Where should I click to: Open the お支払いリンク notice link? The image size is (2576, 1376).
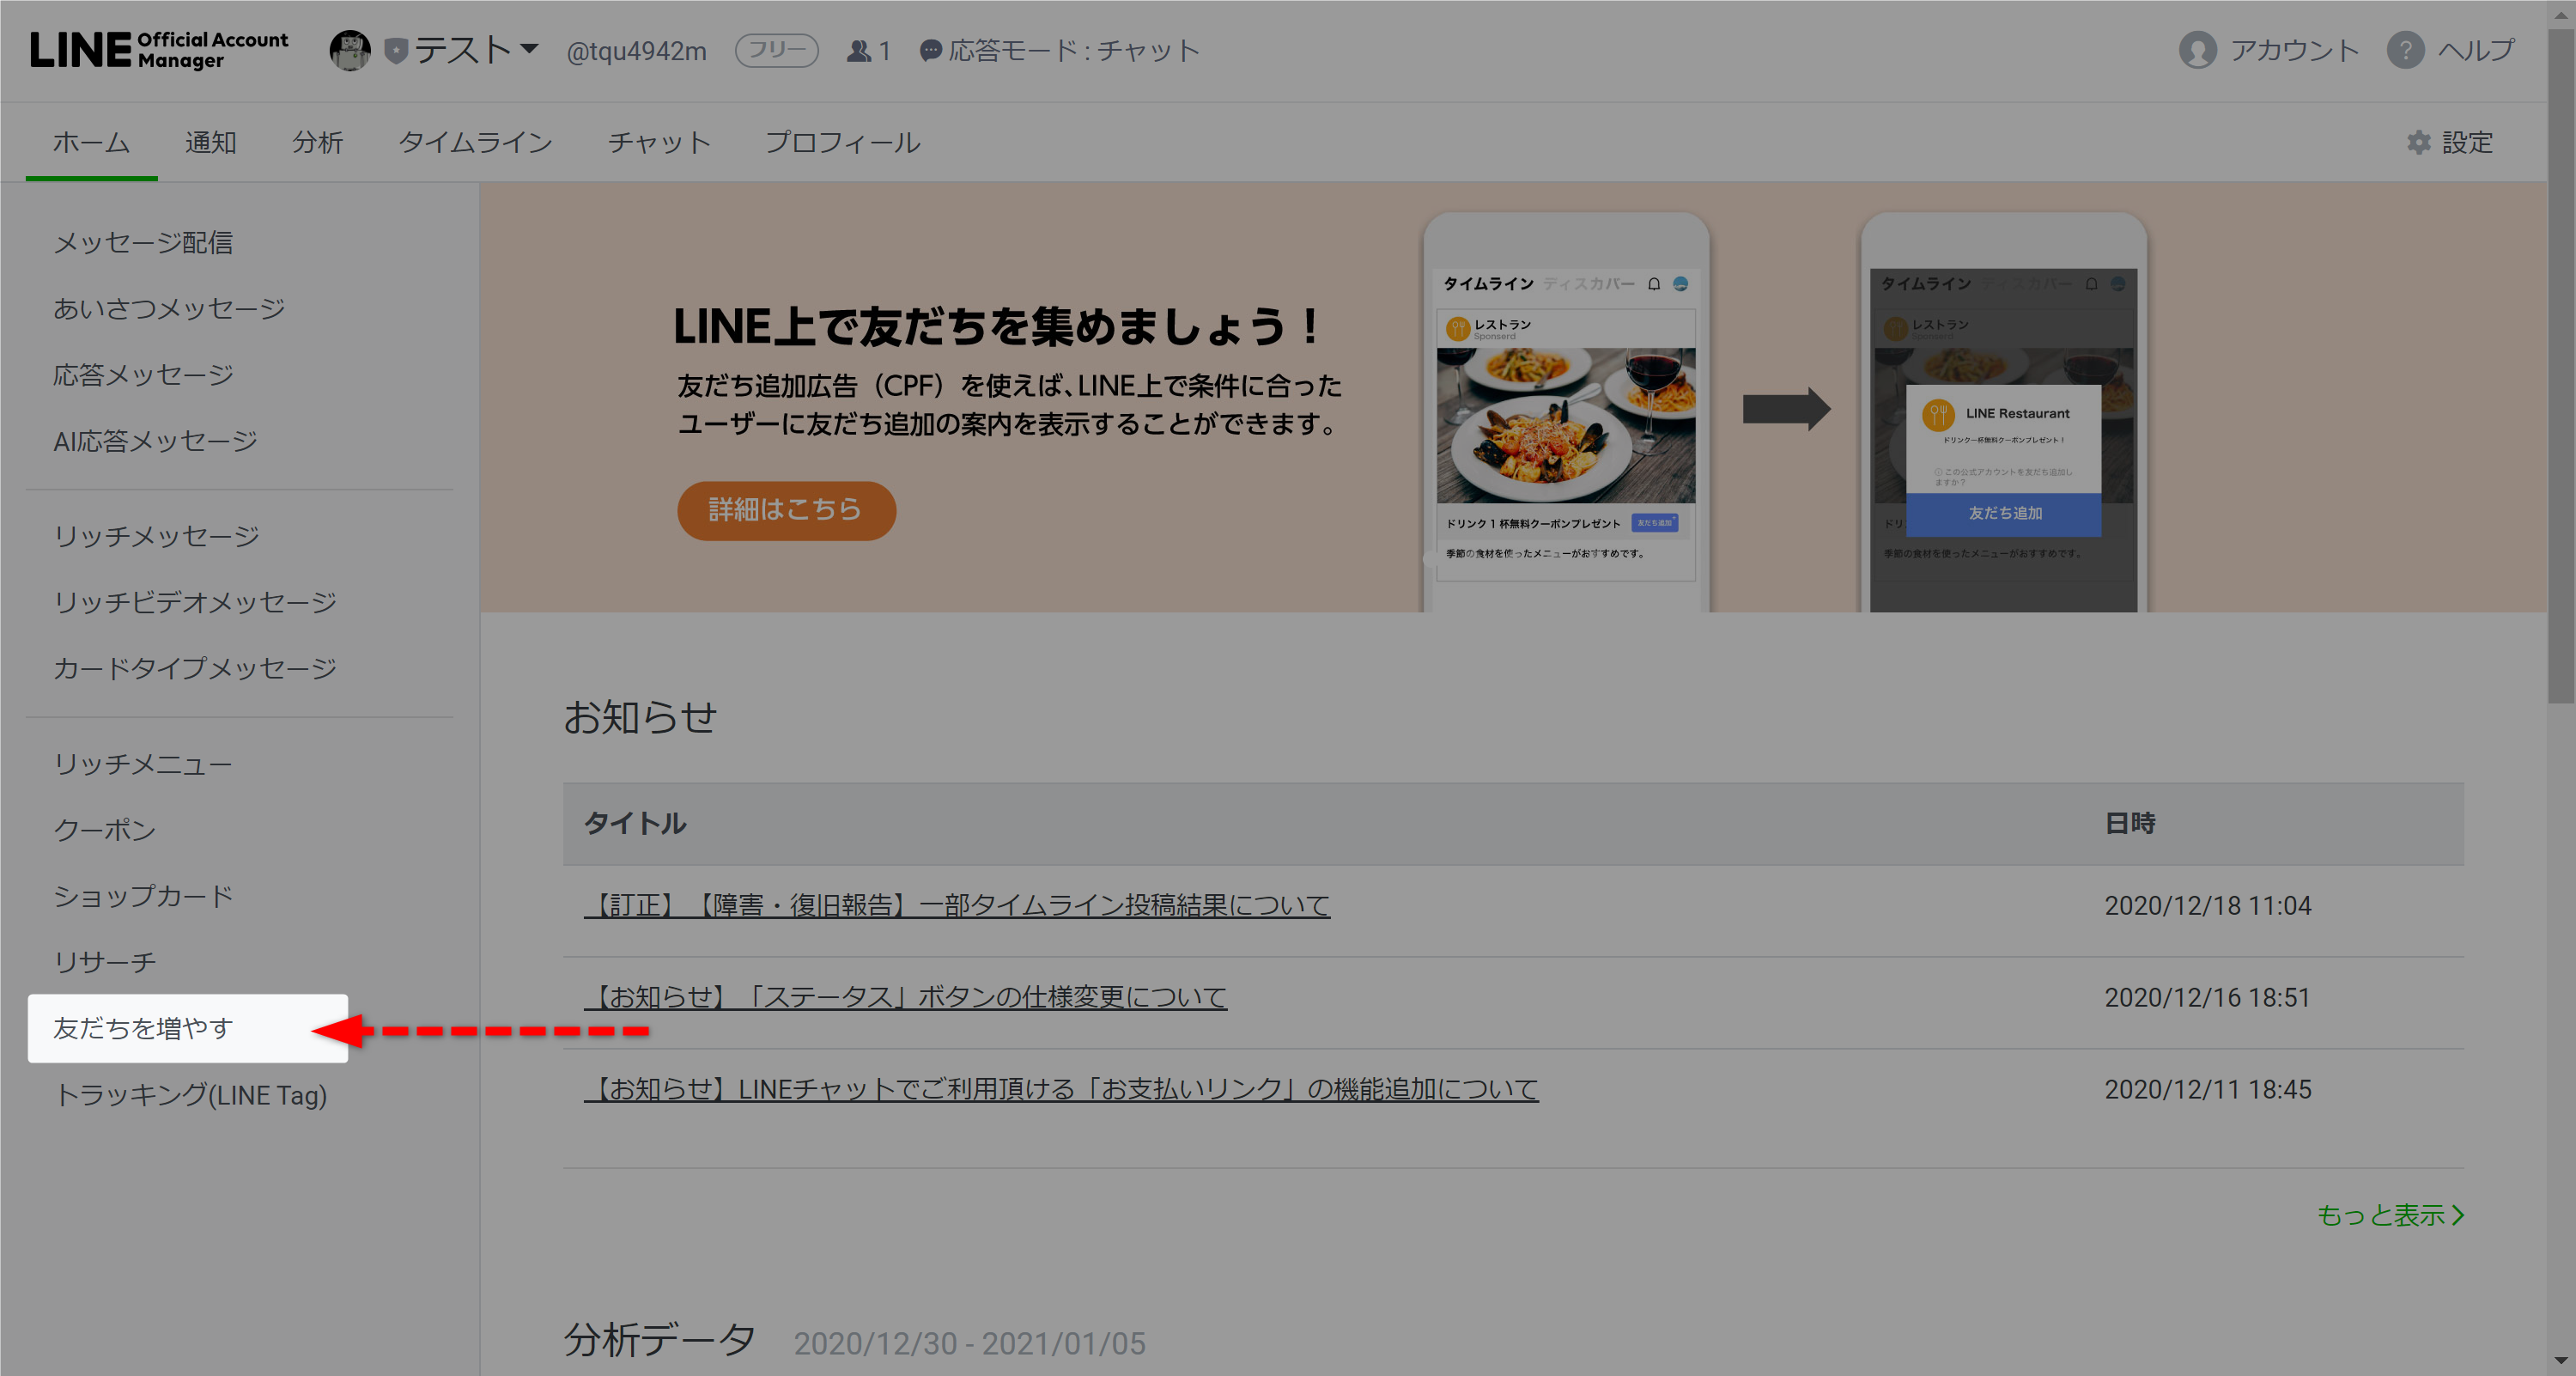(1061, 1090)
